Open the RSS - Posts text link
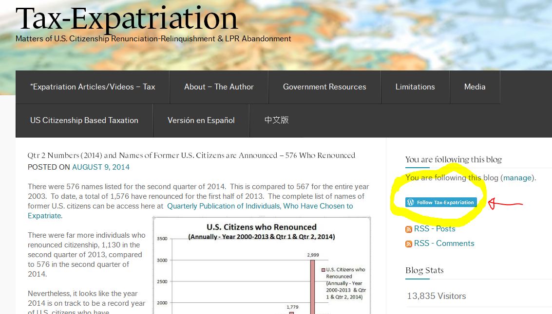 pyautogui.click(x=435, y=229)
